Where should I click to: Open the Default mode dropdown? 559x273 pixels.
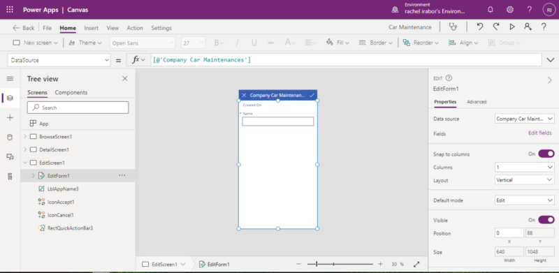tap(525, 200)
